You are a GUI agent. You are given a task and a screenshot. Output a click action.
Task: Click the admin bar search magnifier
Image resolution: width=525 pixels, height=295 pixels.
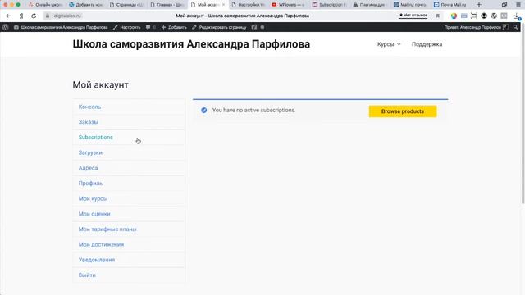pyautogui.click(x=516, y=27)
